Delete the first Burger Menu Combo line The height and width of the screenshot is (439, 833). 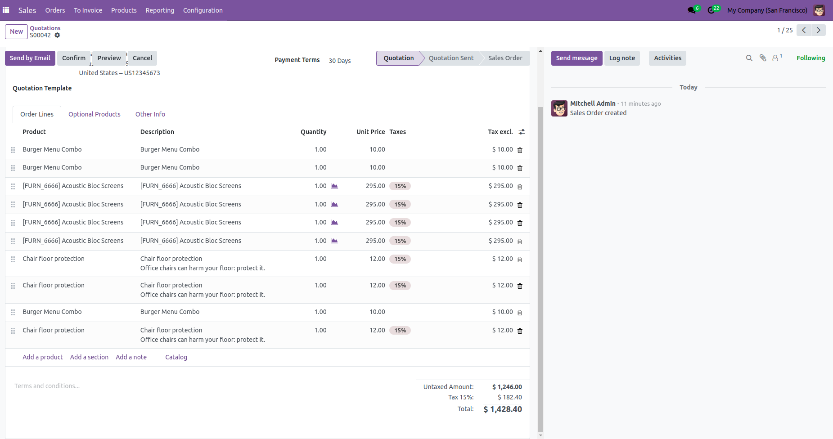coord(520,150)
